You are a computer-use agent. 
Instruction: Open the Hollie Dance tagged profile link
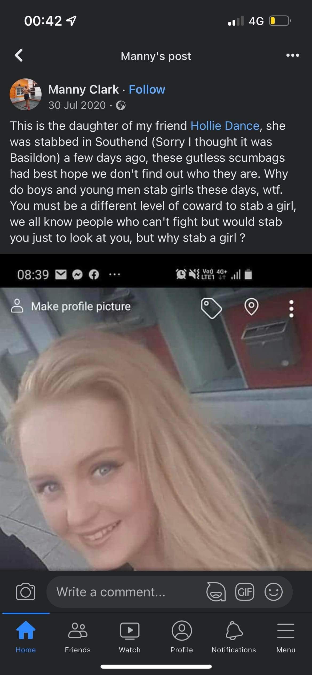[225, 126]
